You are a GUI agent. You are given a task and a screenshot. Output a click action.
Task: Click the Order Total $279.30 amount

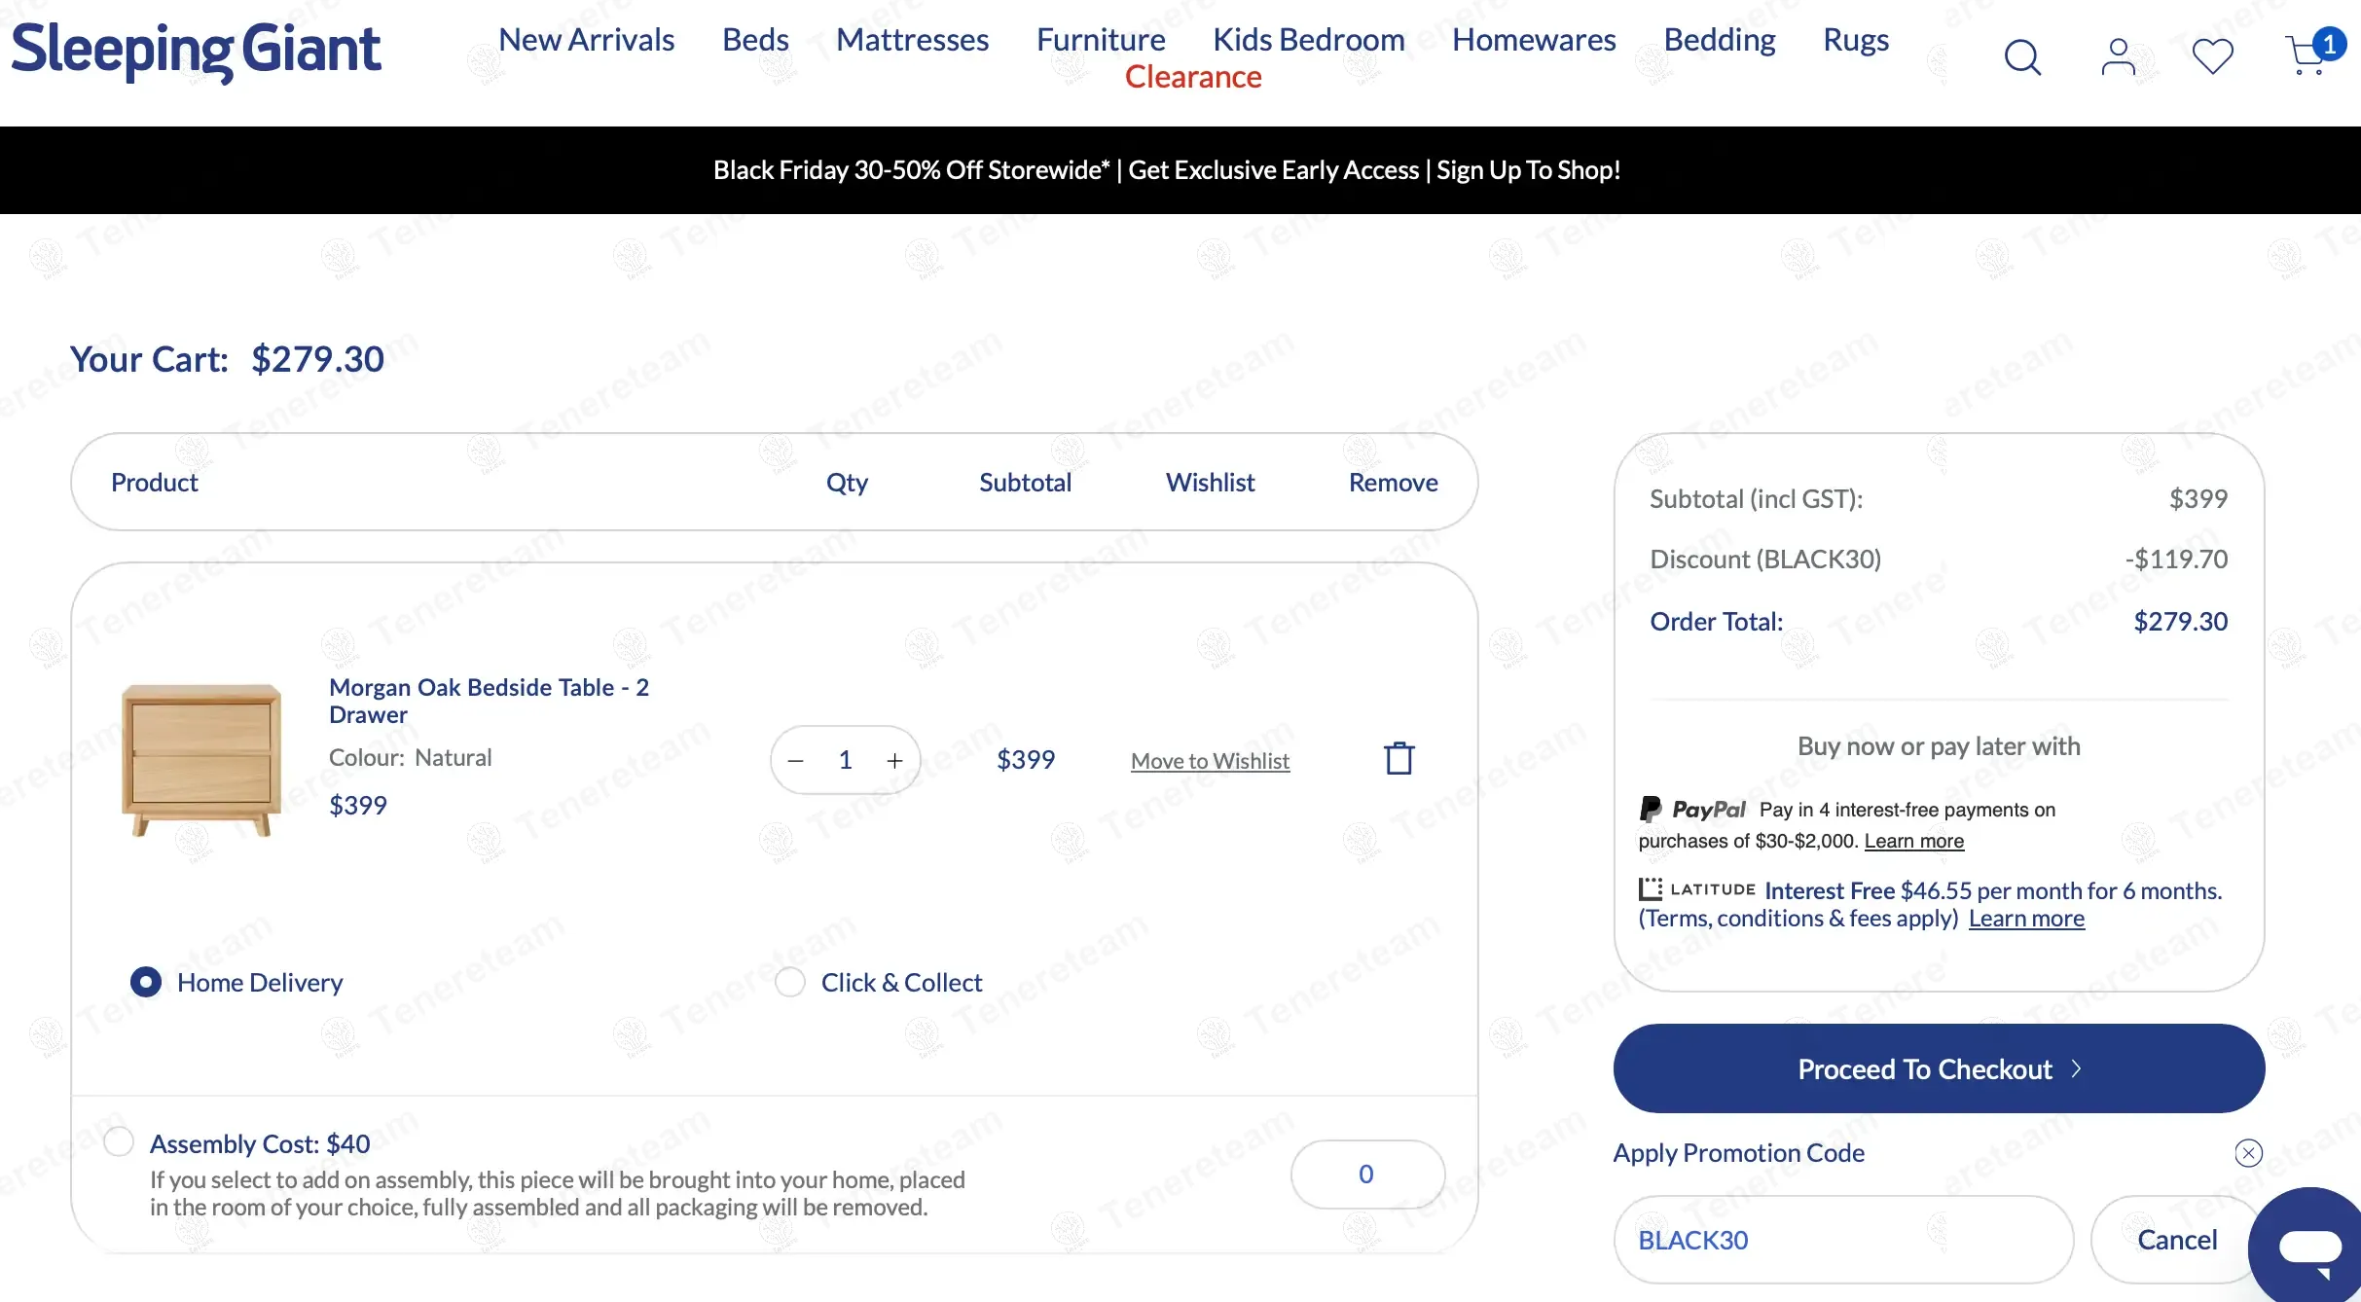coord(2180,621)
